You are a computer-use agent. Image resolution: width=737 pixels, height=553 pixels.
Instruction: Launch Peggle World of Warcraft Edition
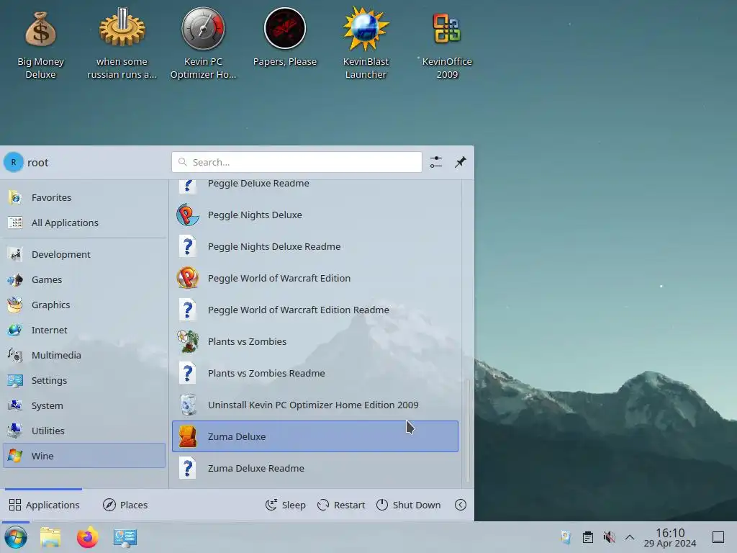tap(315, 278)
